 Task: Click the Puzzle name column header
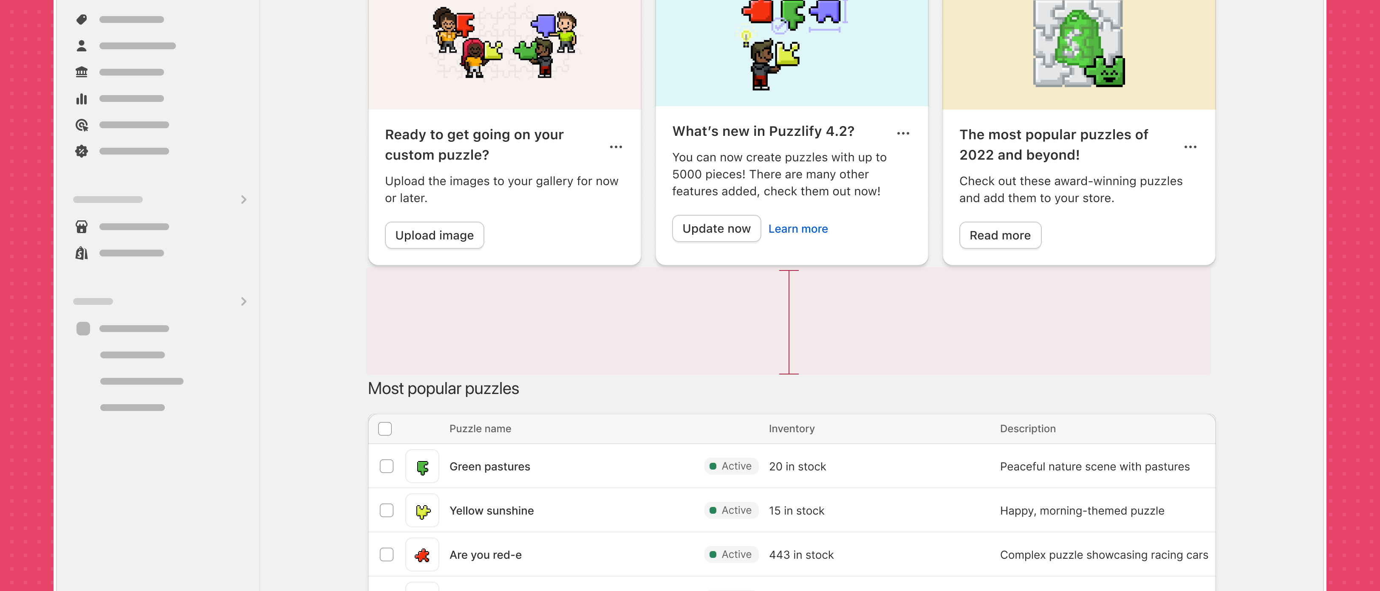coord(480,429)
